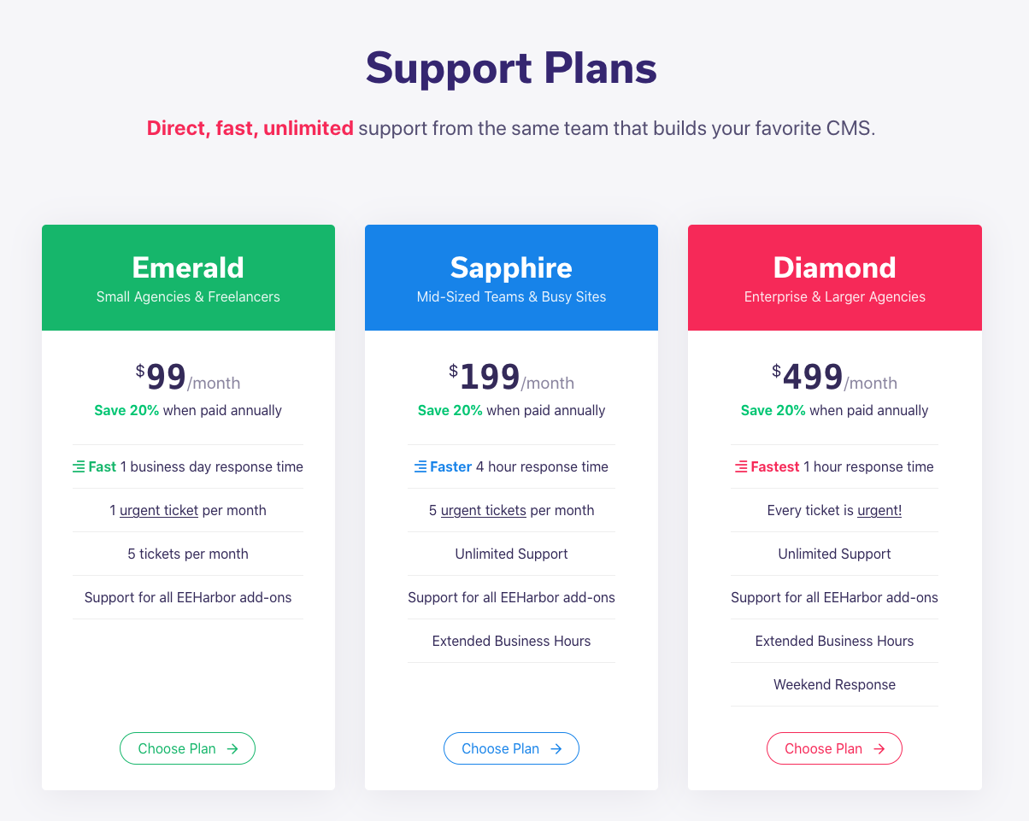1029x821 pixels.
Task: Click the arrow in Diamond Choose Plan button
Action: (879, 748)
